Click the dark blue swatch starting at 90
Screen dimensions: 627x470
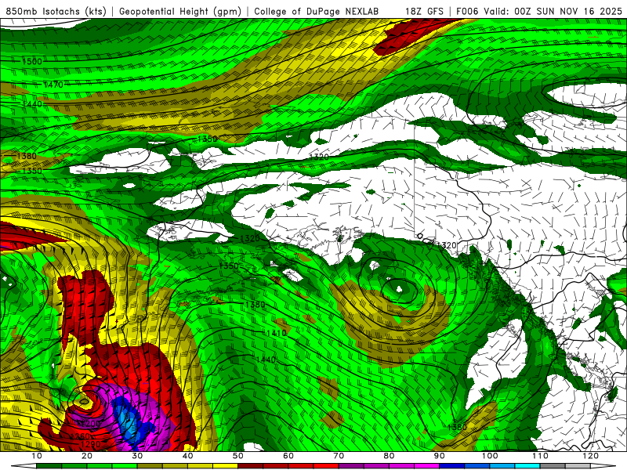[x=452, y=466]
